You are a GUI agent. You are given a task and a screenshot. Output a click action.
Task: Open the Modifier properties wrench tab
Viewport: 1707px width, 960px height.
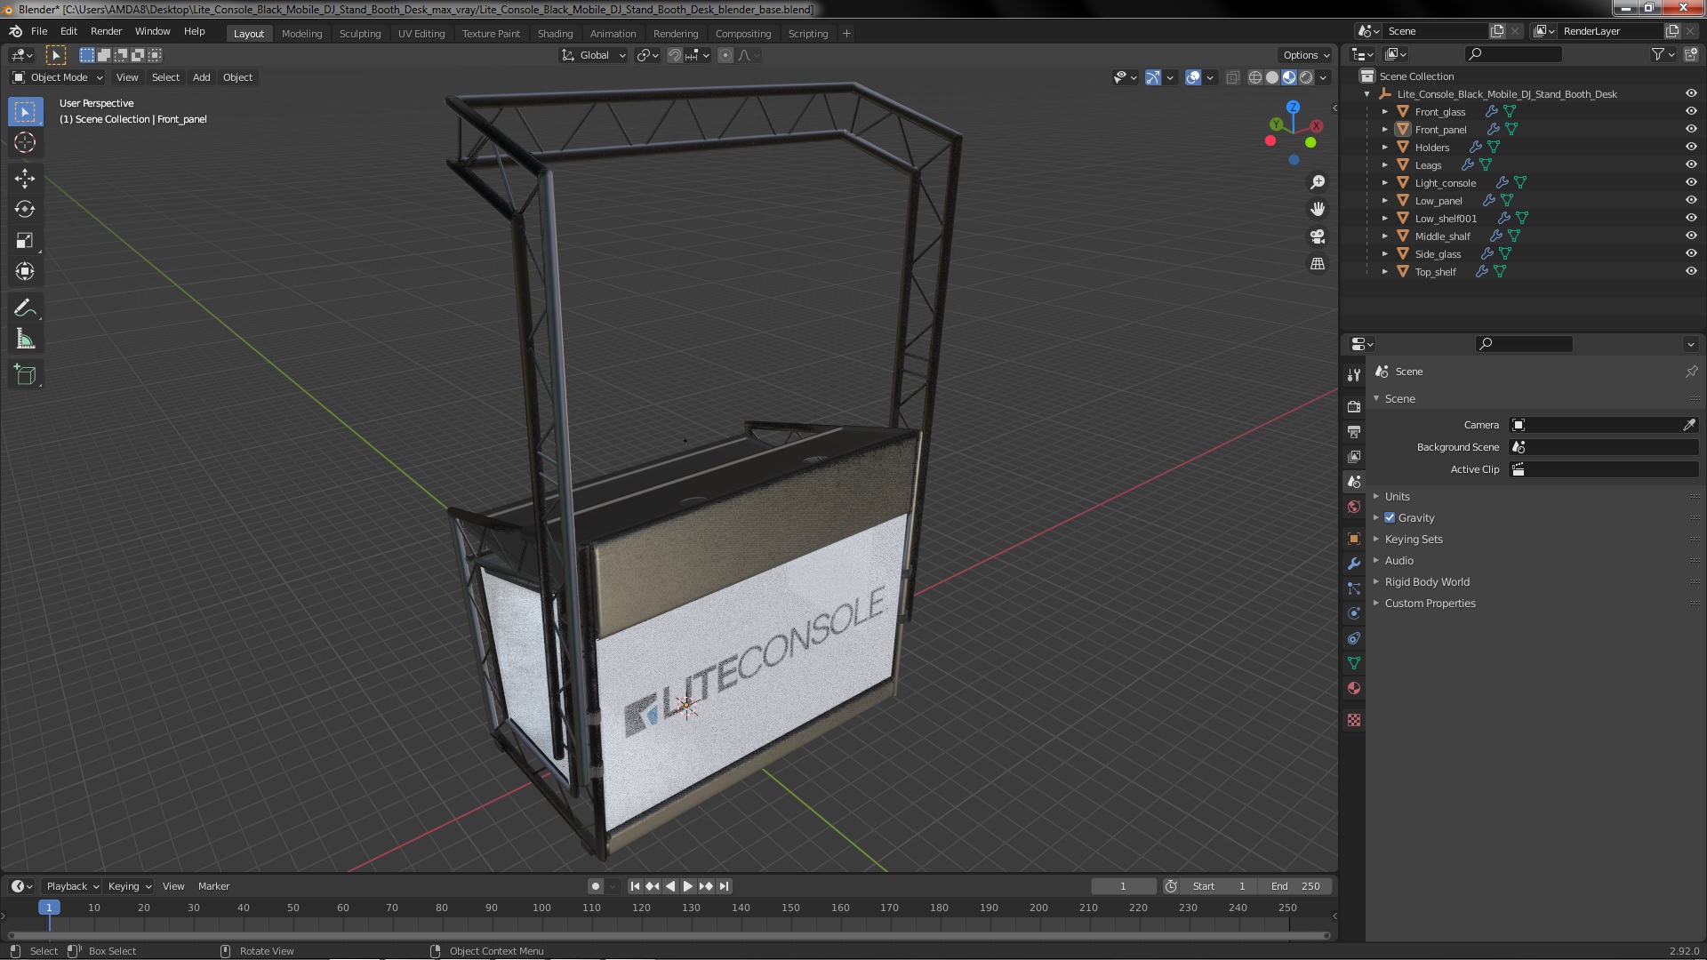1354,564
